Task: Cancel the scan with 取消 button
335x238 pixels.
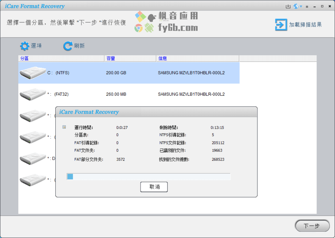Action: (154, 187)
